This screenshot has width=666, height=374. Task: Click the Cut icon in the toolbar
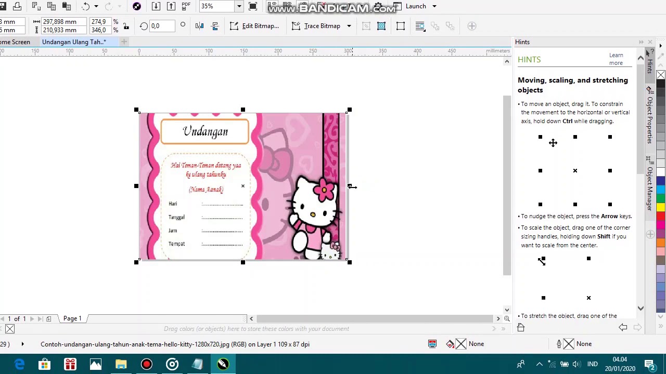pyautogui.click(x=36, y=6)
